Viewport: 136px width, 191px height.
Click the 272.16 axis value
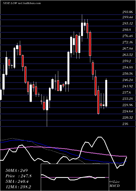[127, 42]
